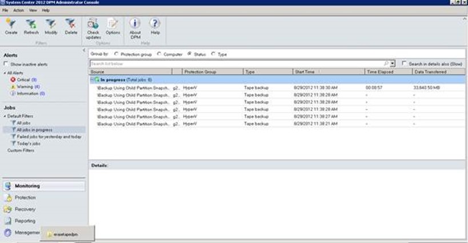Click into Search list below field
Viewport: 468px width, 243px height.
pyautogui.click(x=237, y=63)
